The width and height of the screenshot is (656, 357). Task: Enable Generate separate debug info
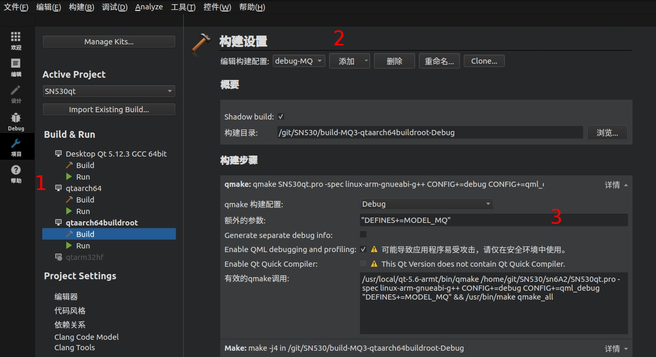tap(363, 234)
